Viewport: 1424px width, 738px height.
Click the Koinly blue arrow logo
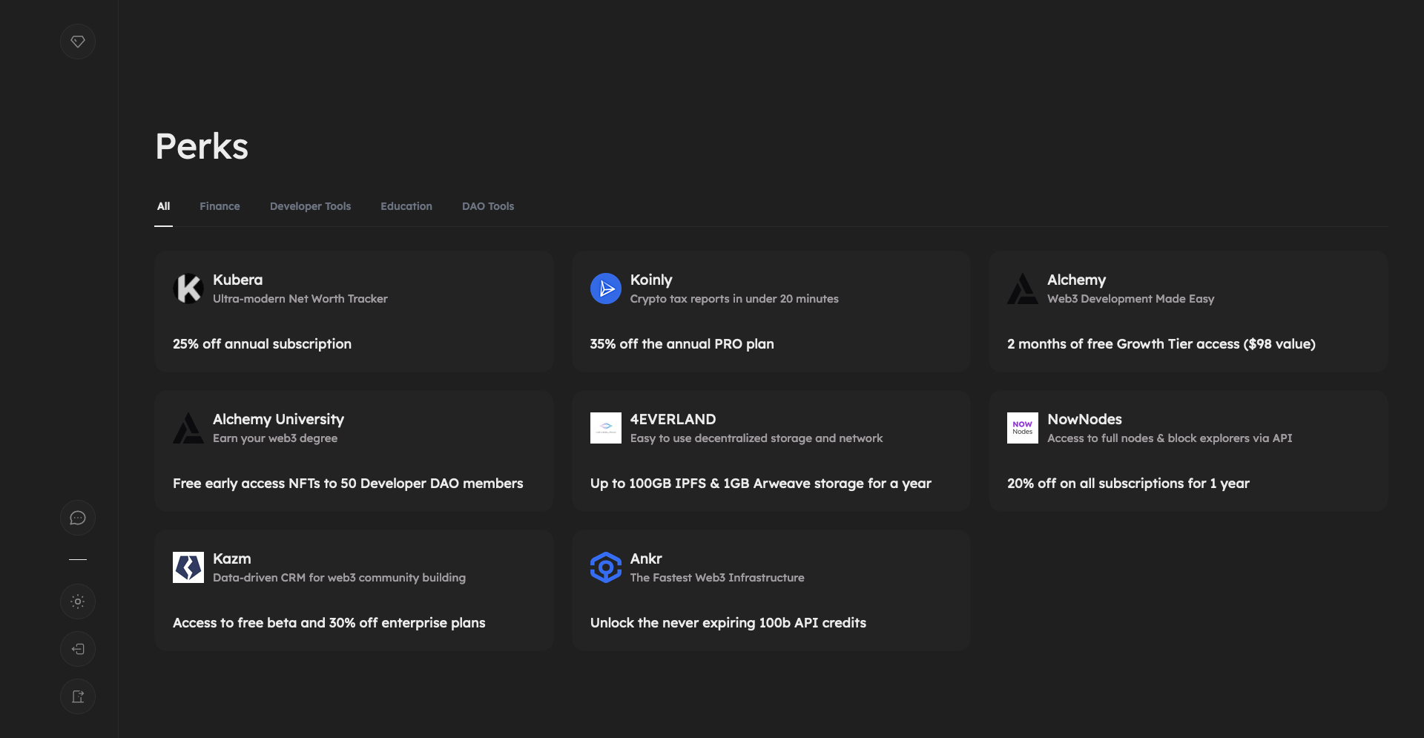606,289
